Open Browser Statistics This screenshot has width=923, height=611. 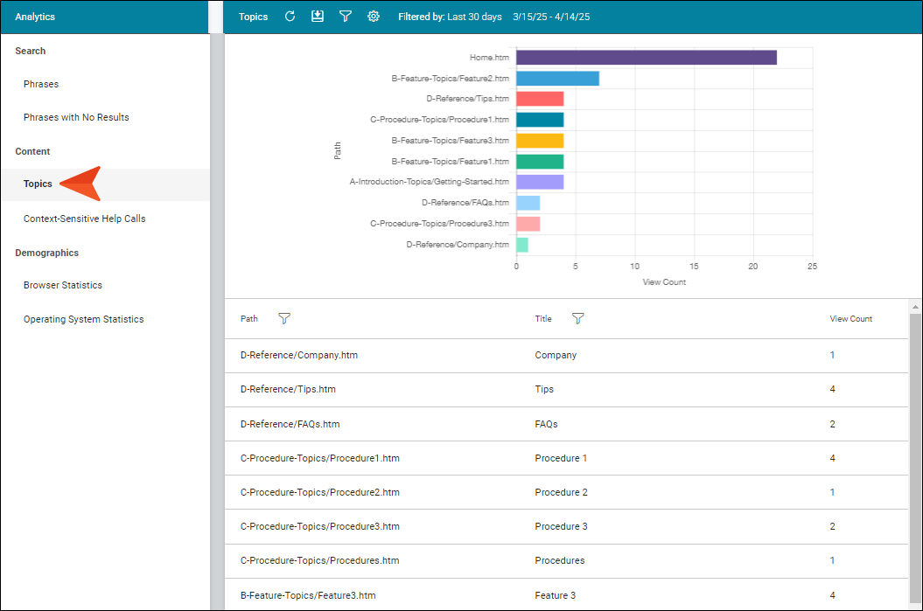(63, 285)
